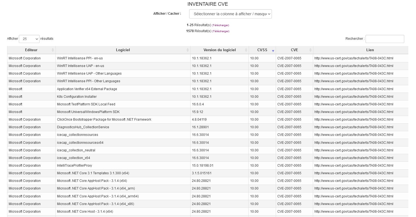This screenshot has width=416, height=217.
Task: Click the CVSS header label
Action: click(x=262, y=50)
